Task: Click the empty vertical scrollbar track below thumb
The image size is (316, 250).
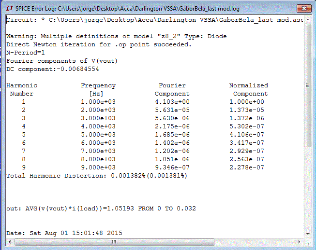Action: pyautogui.click(x=308, y=188)
